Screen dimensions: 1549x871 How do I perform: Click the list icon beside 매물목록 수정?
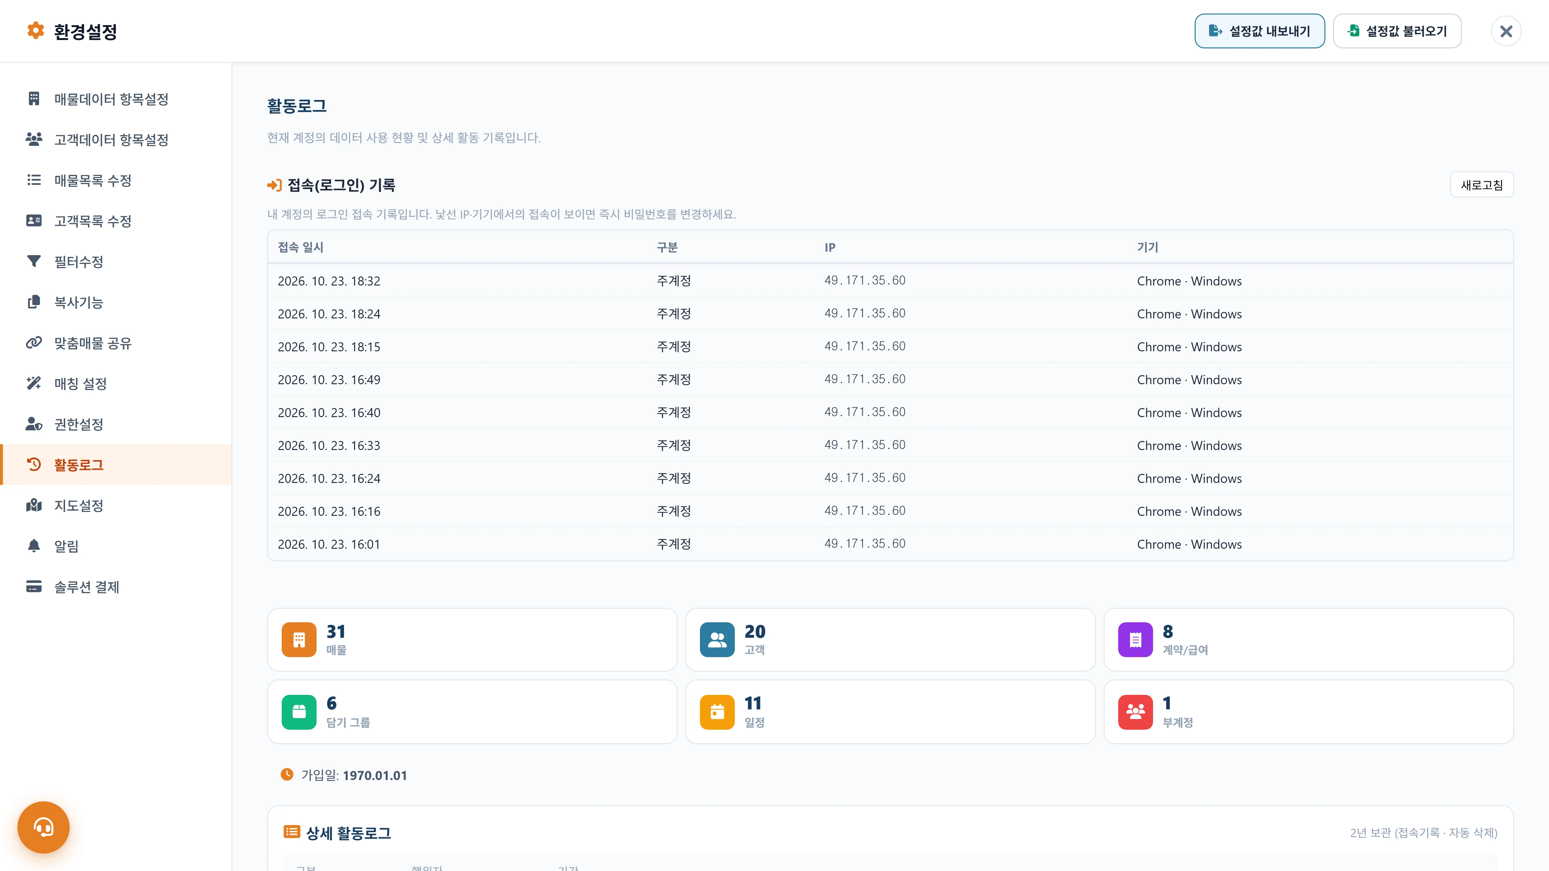[34, 180]
